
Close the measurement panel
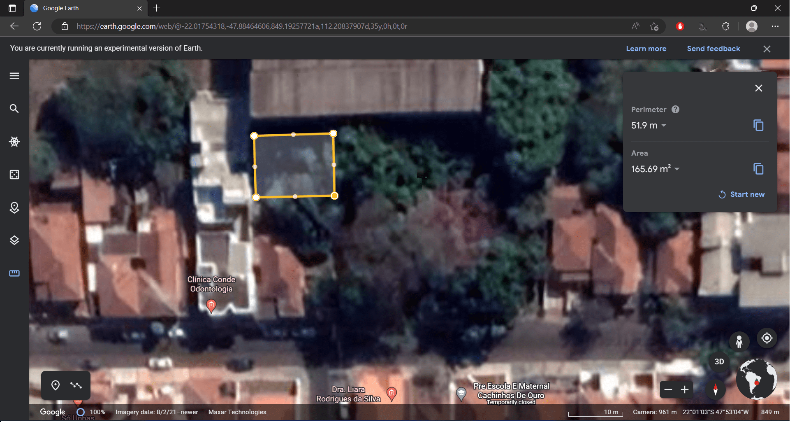pos(759,88)
